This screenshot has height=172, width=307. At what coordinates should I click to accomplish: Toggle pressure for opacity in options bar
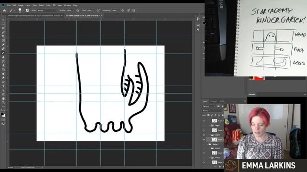78,11
